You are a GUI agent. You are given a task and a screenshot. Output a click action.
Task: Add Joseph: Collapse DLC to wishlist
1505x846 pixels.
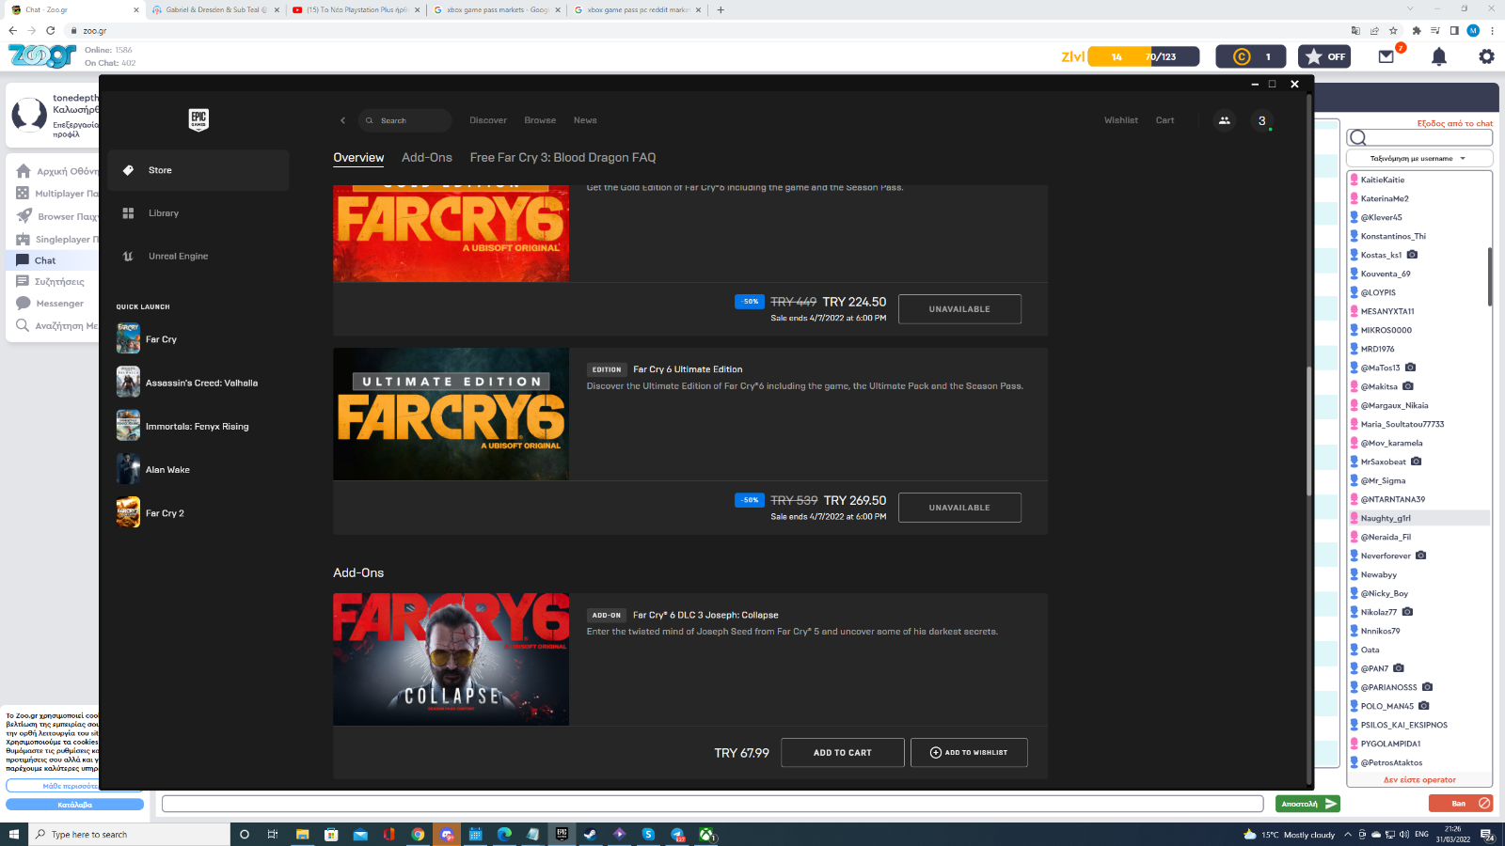(x=969, y=753)
